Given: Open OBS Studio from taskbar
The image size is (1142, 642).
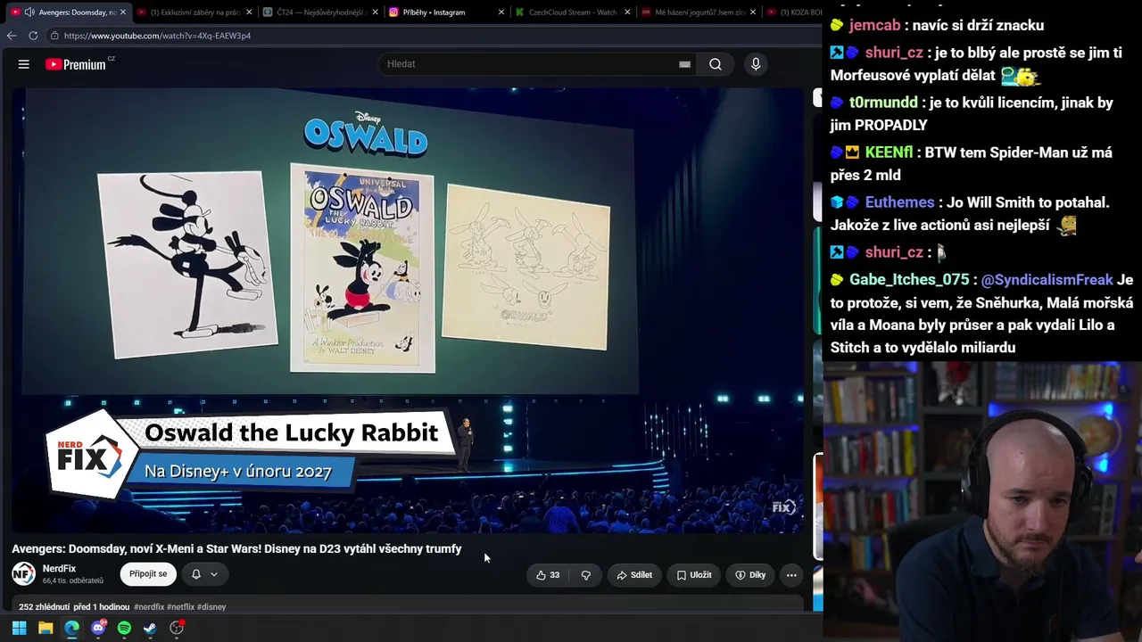Looking at the screenshot, I should pyautogui.click(x=177, y=628).
